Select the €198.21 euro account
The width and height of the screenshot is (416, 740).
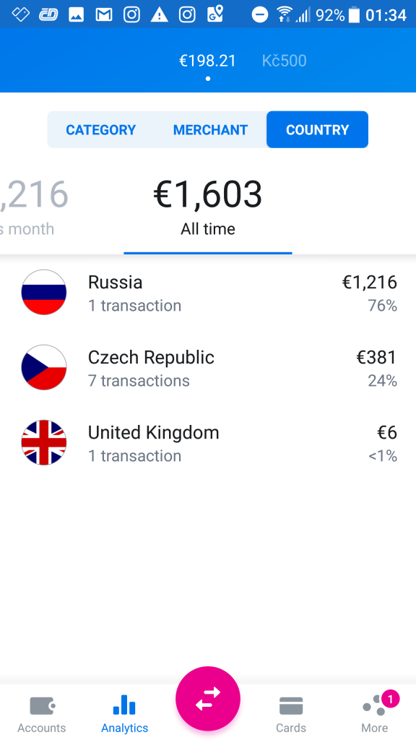pos(207,61)
